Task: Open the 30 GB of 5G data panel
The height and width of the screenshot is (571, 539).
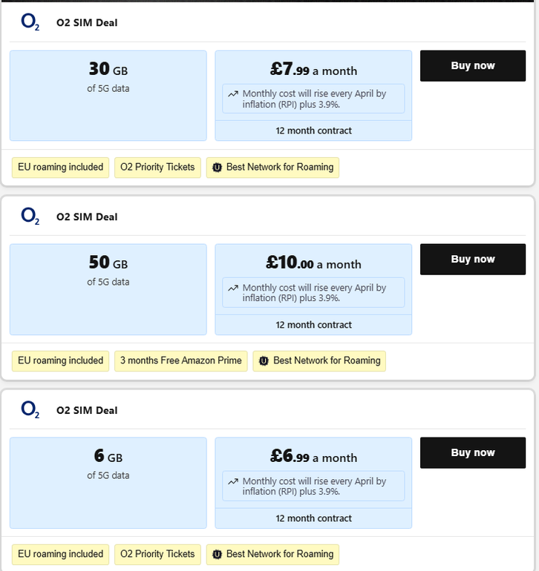Action: (x=108, y=95)
